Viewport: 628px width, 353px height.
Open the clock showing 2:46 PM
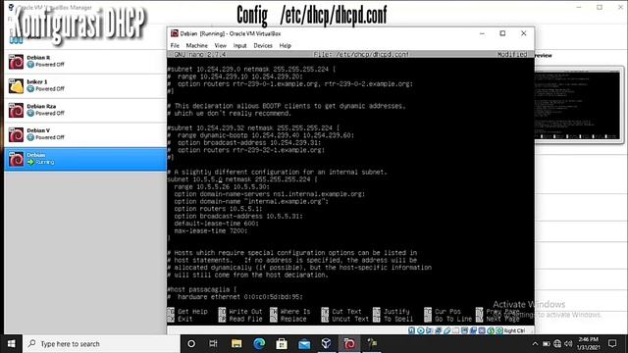pos(588,344)
